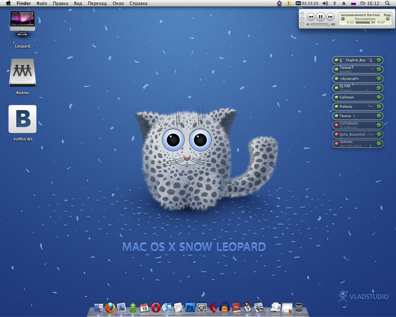Launch Cubase red icon in Dock

tap(213, 307)
